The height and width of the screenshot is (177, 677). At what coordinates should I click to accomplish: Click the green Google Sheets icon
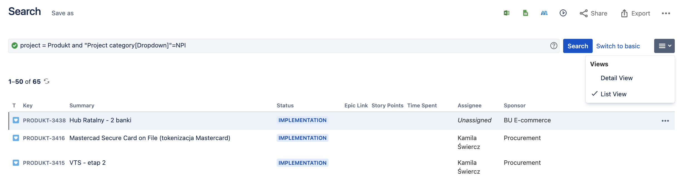click(525, 13)
